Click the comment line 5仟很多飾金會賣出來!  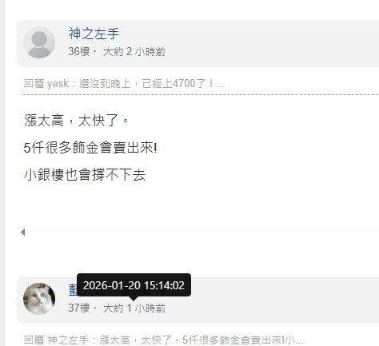[x=90, y=147]
